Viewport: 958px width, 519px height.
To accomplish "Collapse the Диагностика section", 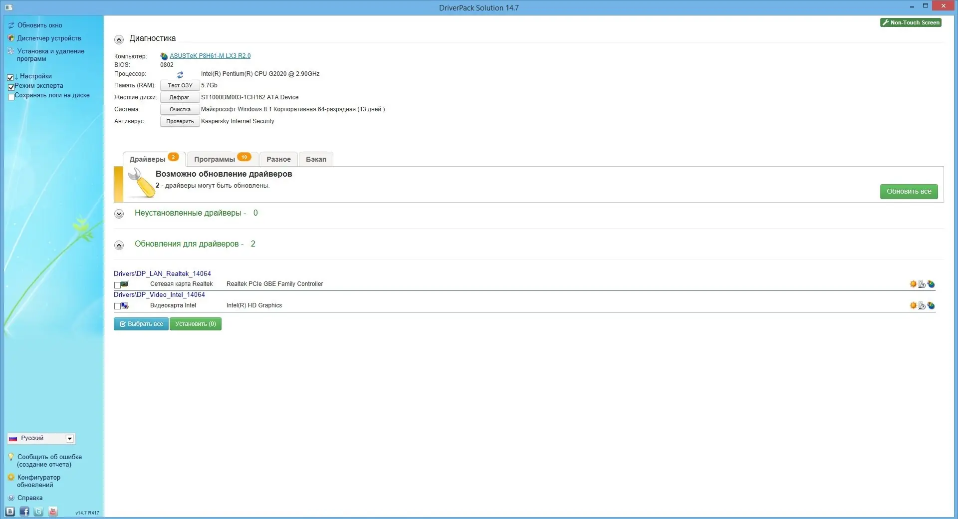I will point(119,39).
